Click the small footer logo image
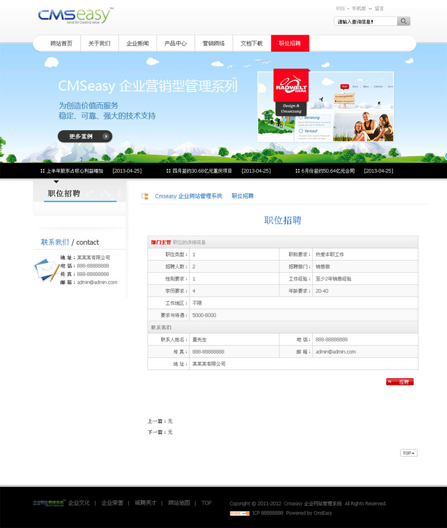Screen dimensions: 447x528 pyautogui.click(x=49, y=503)
